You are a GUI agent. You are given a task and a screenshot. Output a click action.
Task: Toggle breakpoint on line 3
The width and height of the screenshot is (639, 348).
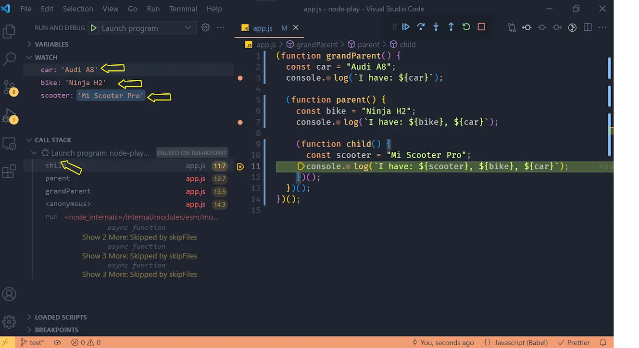(240, 78)
